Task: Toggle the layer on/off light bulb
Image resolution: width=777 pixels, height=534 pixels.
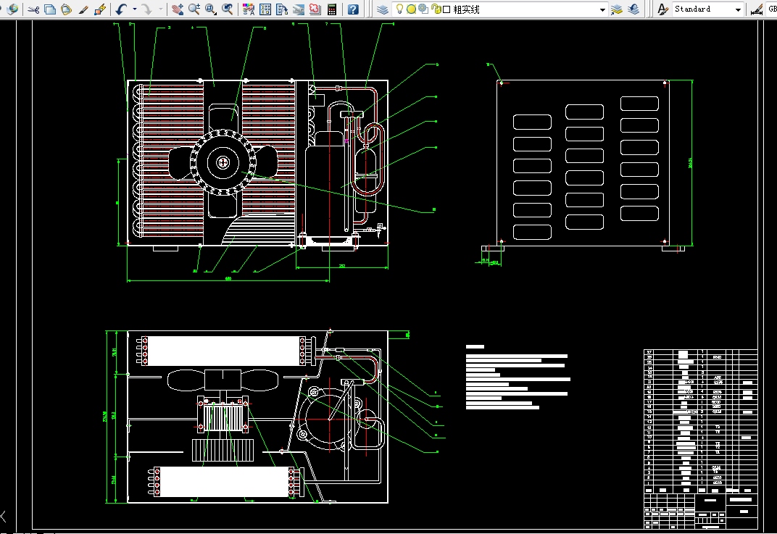Action: coord(399,9)
